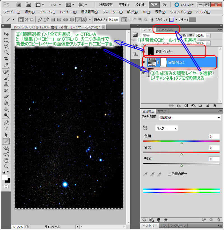Open the フィルター menu
The image size is (224, 230).
[113, 12]
